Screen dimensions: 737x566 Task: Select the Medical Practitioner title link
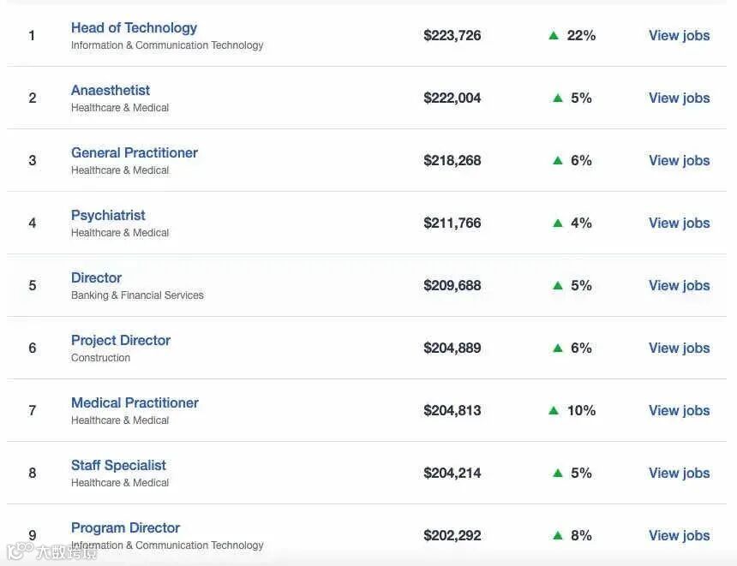[135, 403]
